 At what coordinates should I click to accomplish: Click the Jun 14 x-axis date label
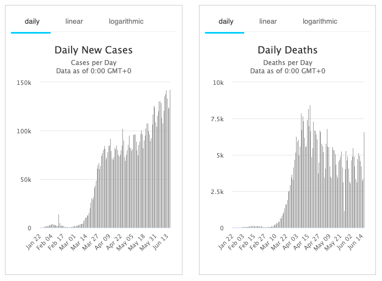point(357,239)
